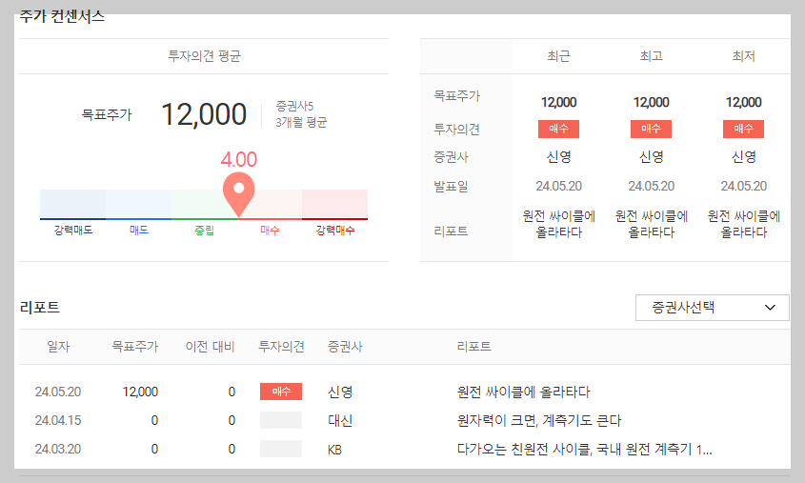Click the 이전 대비 column header
The image size is (805, 483).
[210, 347]
